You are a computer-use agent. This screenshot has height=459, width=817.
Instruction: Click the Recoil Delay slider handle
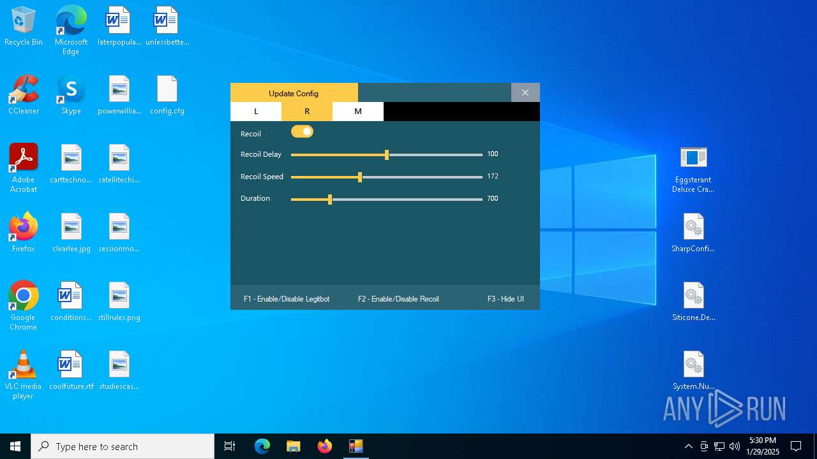point(387,154)
